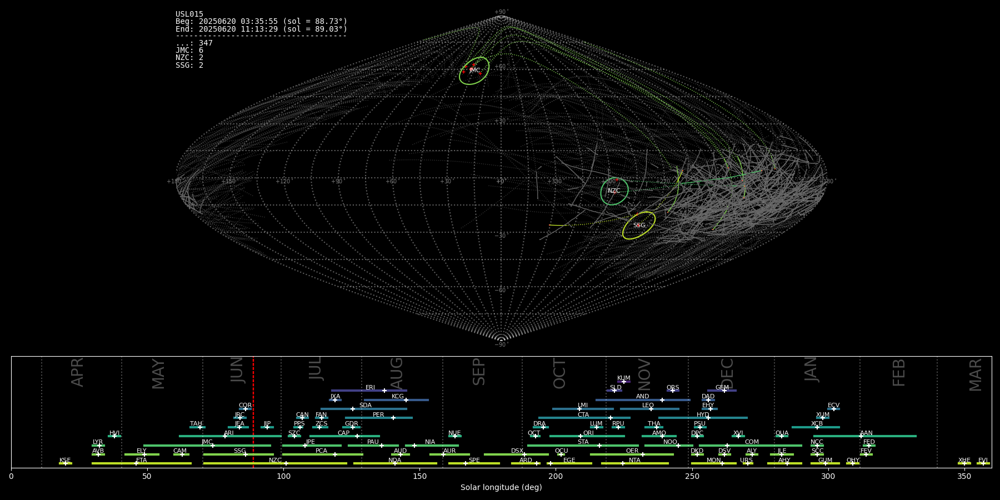Click the 'SSG: 2' count in the header
The image size is (1000, 500).
pos(189,66)
